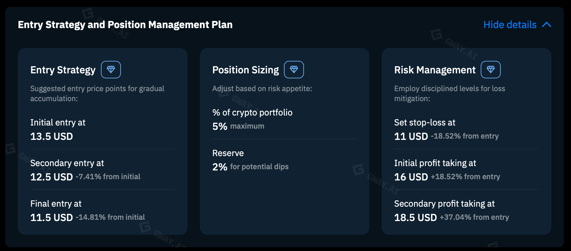
Task: Click the diamond icon beside Position Sizing
Action: pyautogui.click(x=294, y=70)
